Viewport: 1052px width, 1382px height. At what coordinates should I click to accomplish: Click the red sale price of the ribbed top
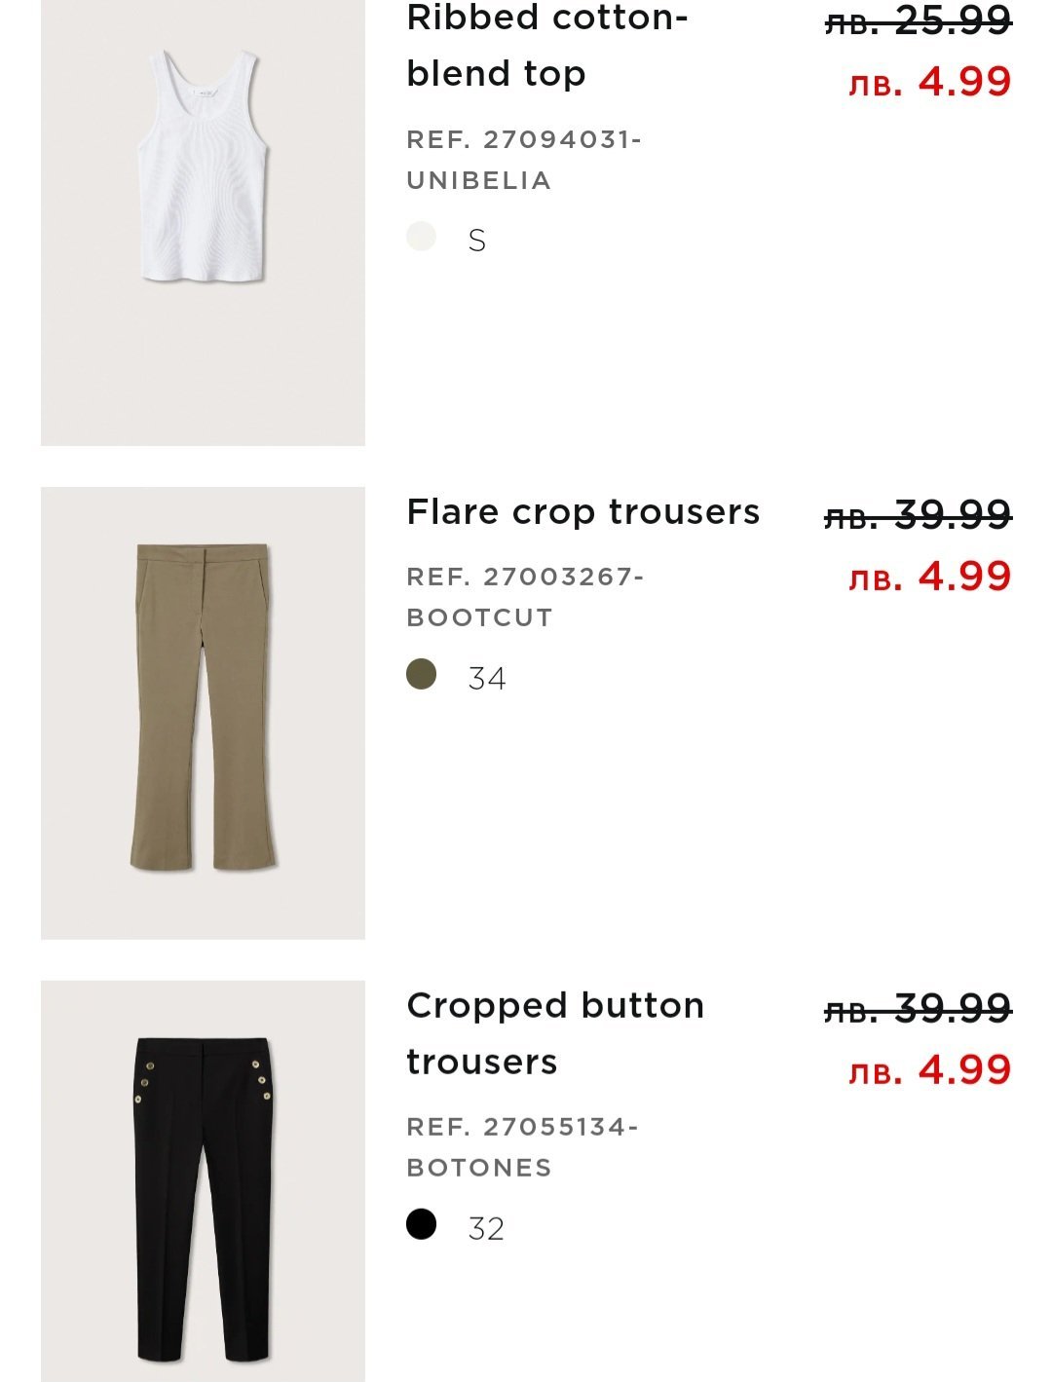(x=929, y=82)
